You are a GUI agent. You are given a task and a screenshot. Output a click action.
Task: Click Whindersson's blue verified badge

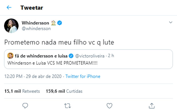[60, 23]
